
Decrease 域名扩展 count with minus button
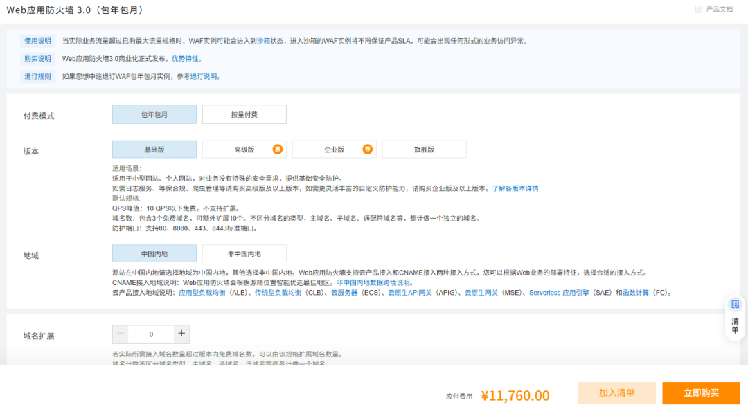point(121,334)
